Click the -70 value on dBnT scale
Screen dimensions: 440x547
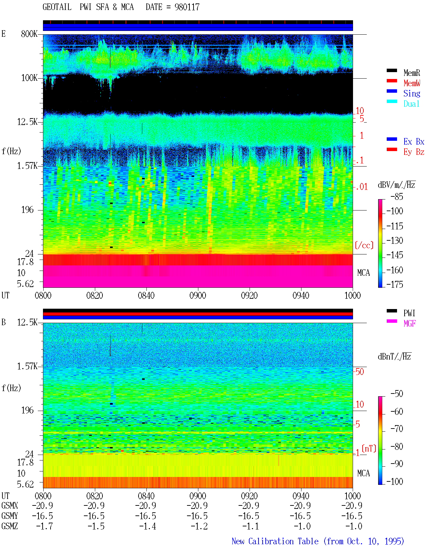click(397, 429)
